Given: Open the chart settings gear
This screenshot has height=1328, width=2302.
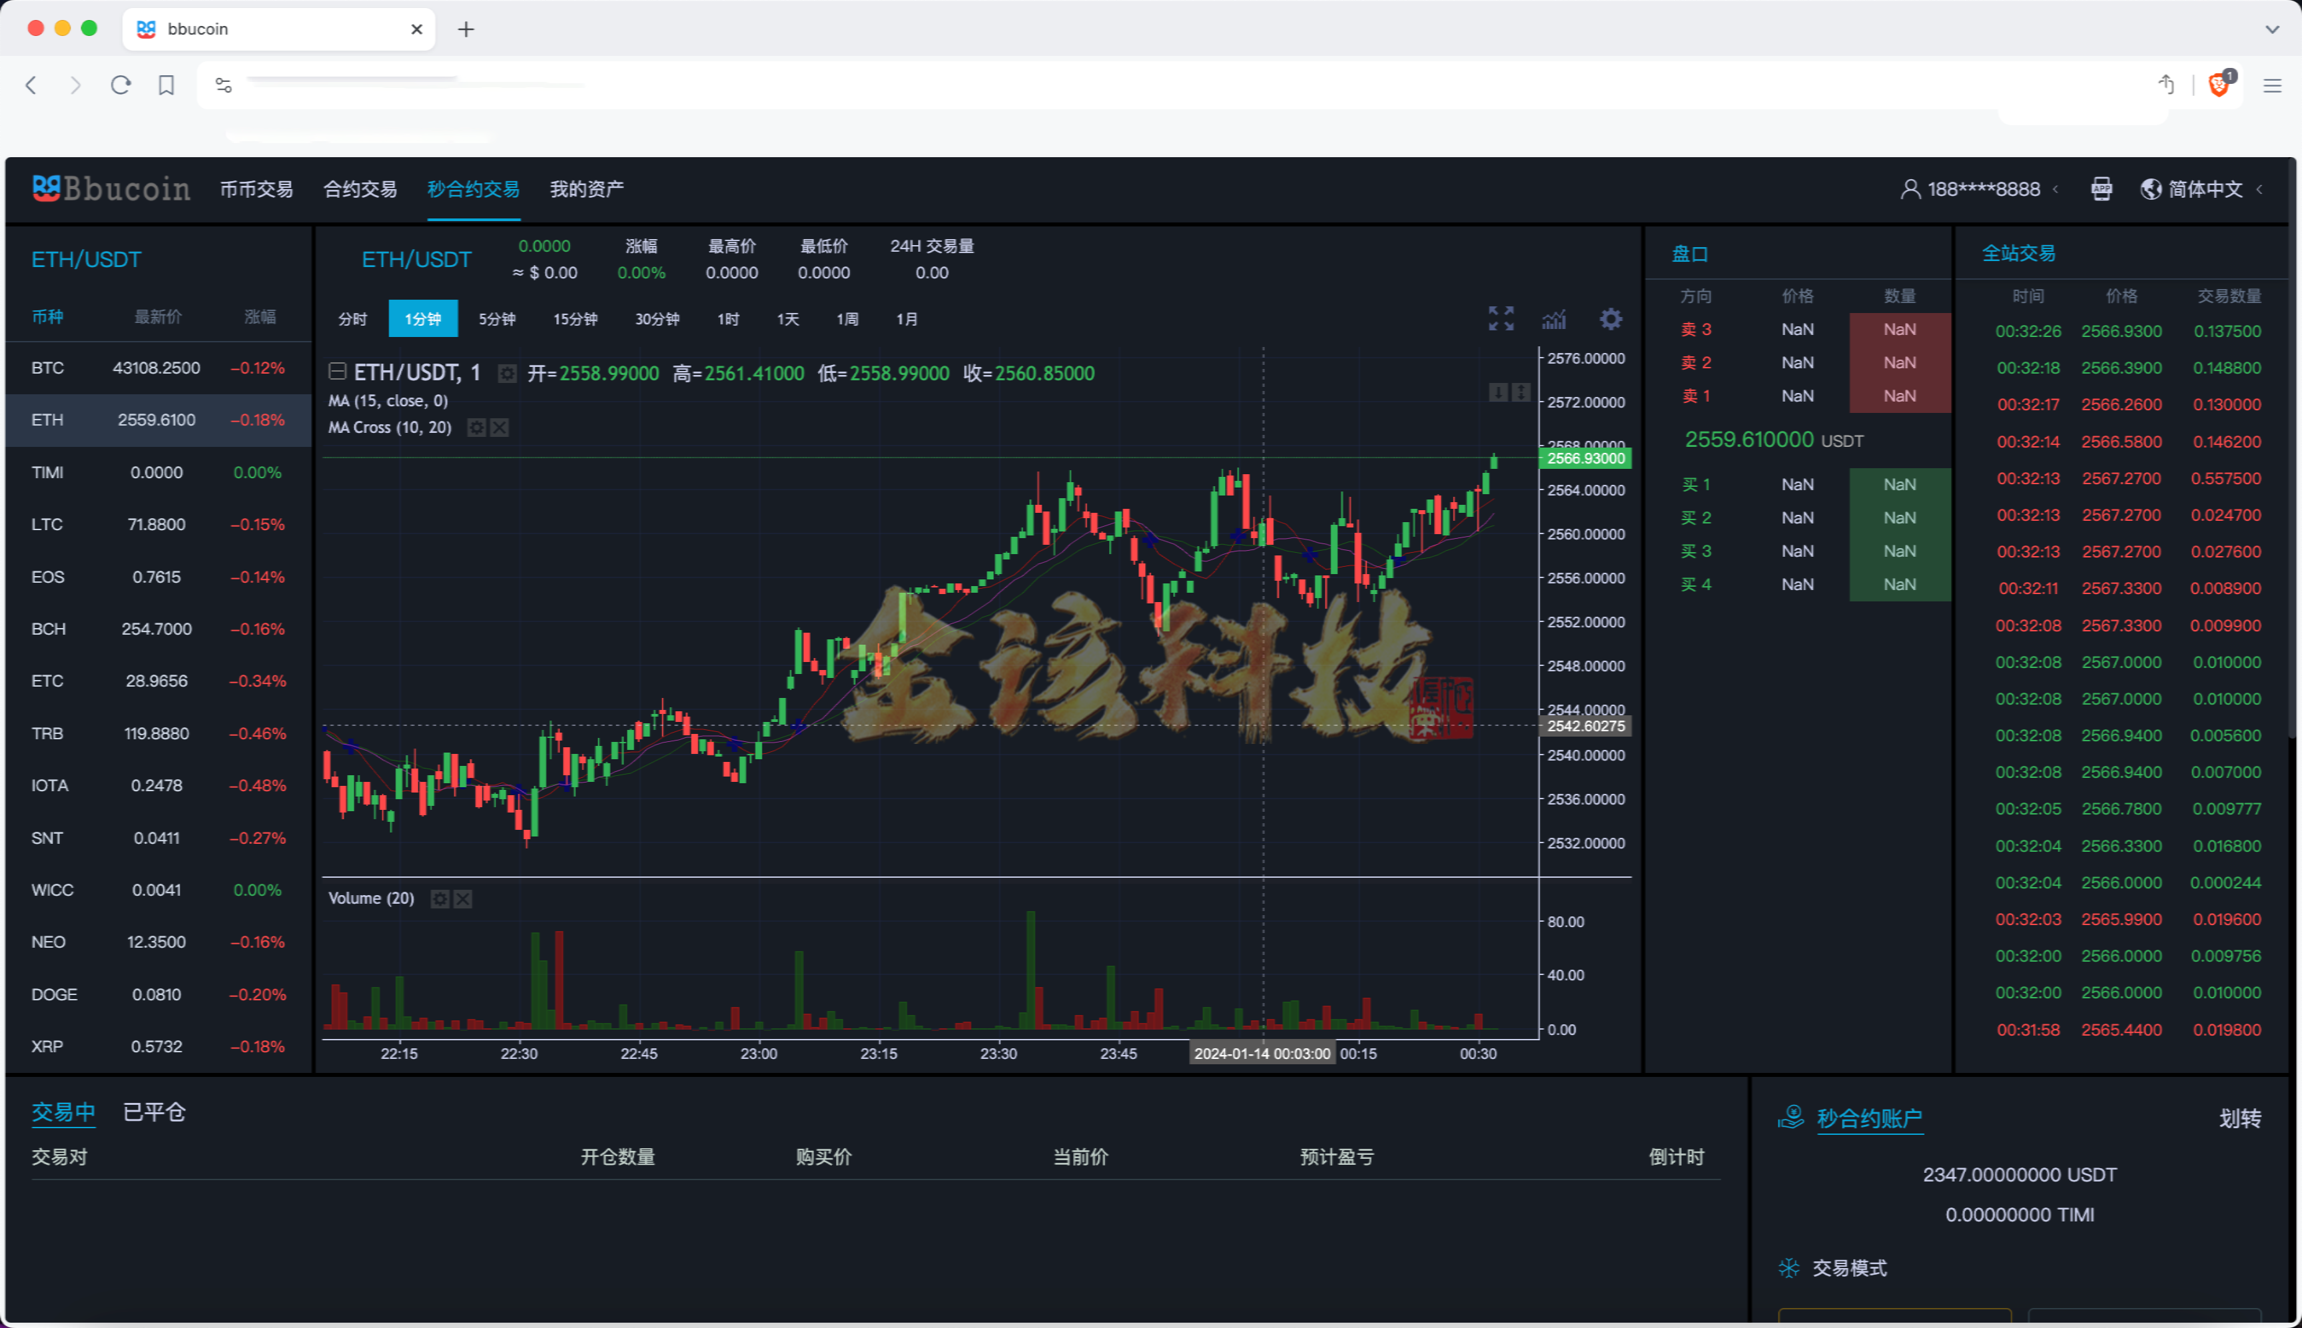Looking at the screenshot, I should coord(1611,319).
